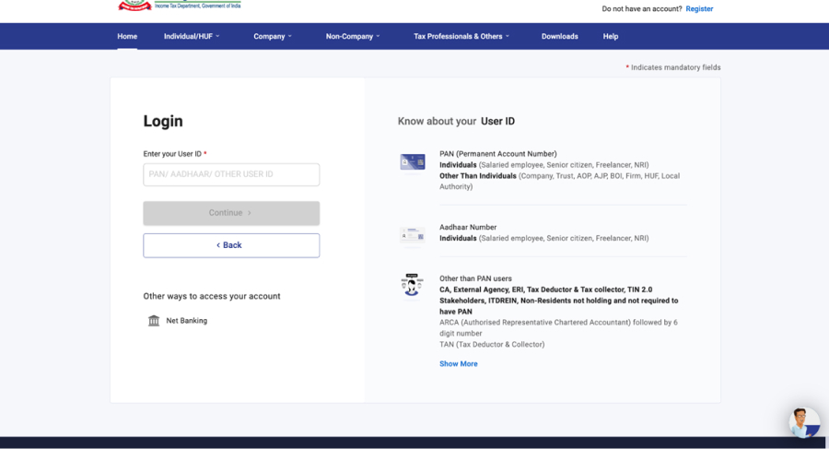Click the Back button
The height and width of the screenshot is (449, 829).
coord(231,245)
